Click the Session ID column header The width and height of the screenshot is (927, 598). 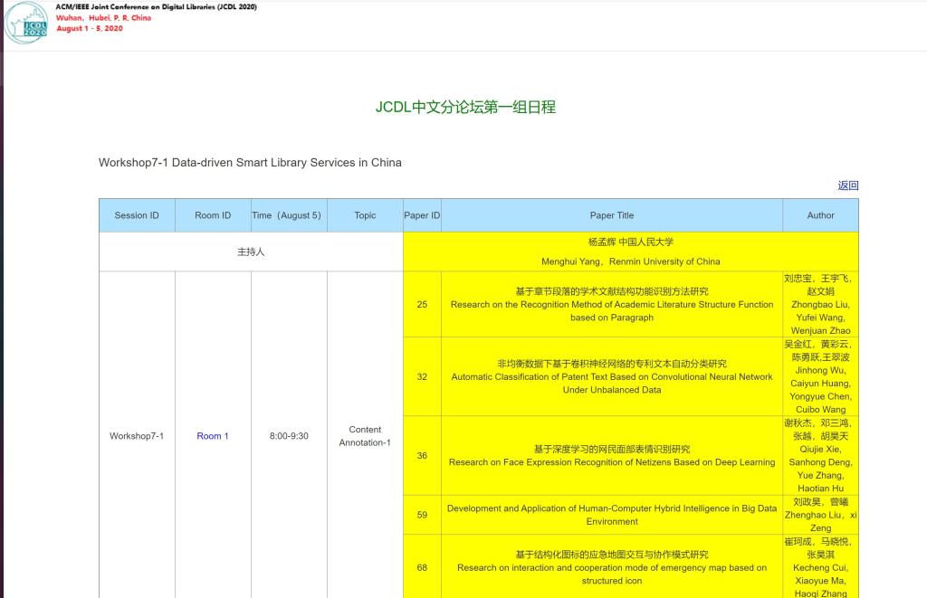137,215
